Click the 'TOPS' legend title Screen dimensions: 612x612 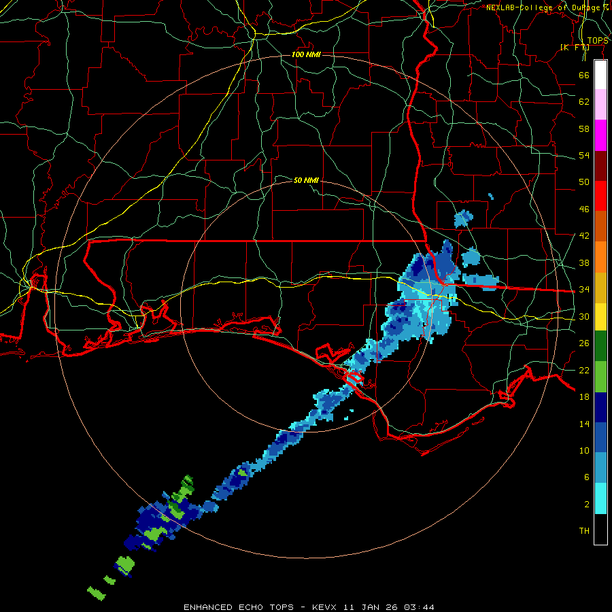pyautogui.click(x=598, y=41)
